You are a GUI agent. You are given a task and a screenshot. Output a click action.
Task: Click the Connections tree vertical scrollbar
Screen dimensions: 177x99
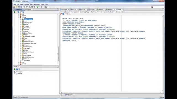(x=58, y=54)
